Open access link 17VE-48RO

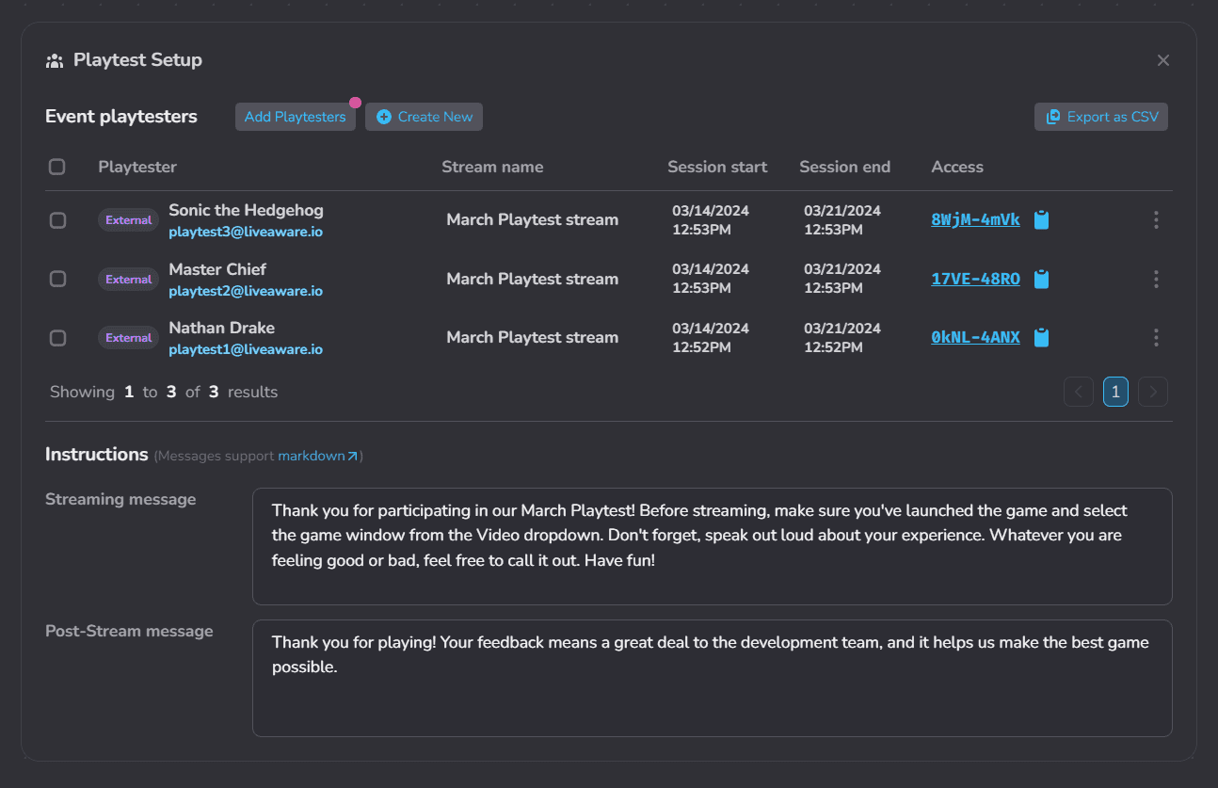[x=975, y=280]
